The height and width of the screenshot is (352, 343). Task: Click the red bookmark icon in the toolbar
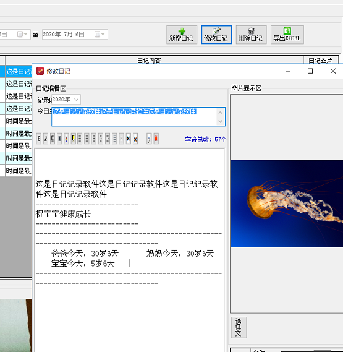pos(156,139)
